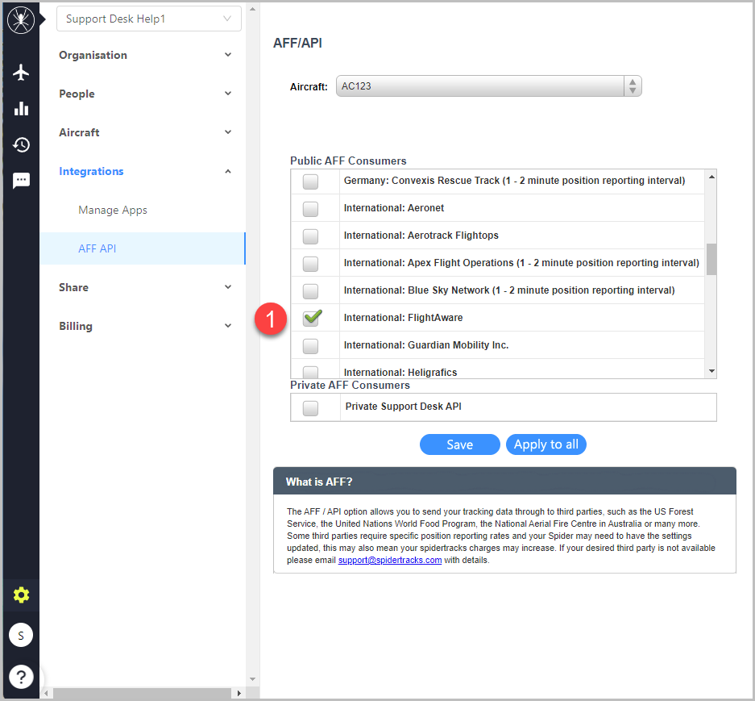The height and width of the screenshot is (701, 755).
Task: Click the consumers list scroll up arrow
Action: point(711,177)
